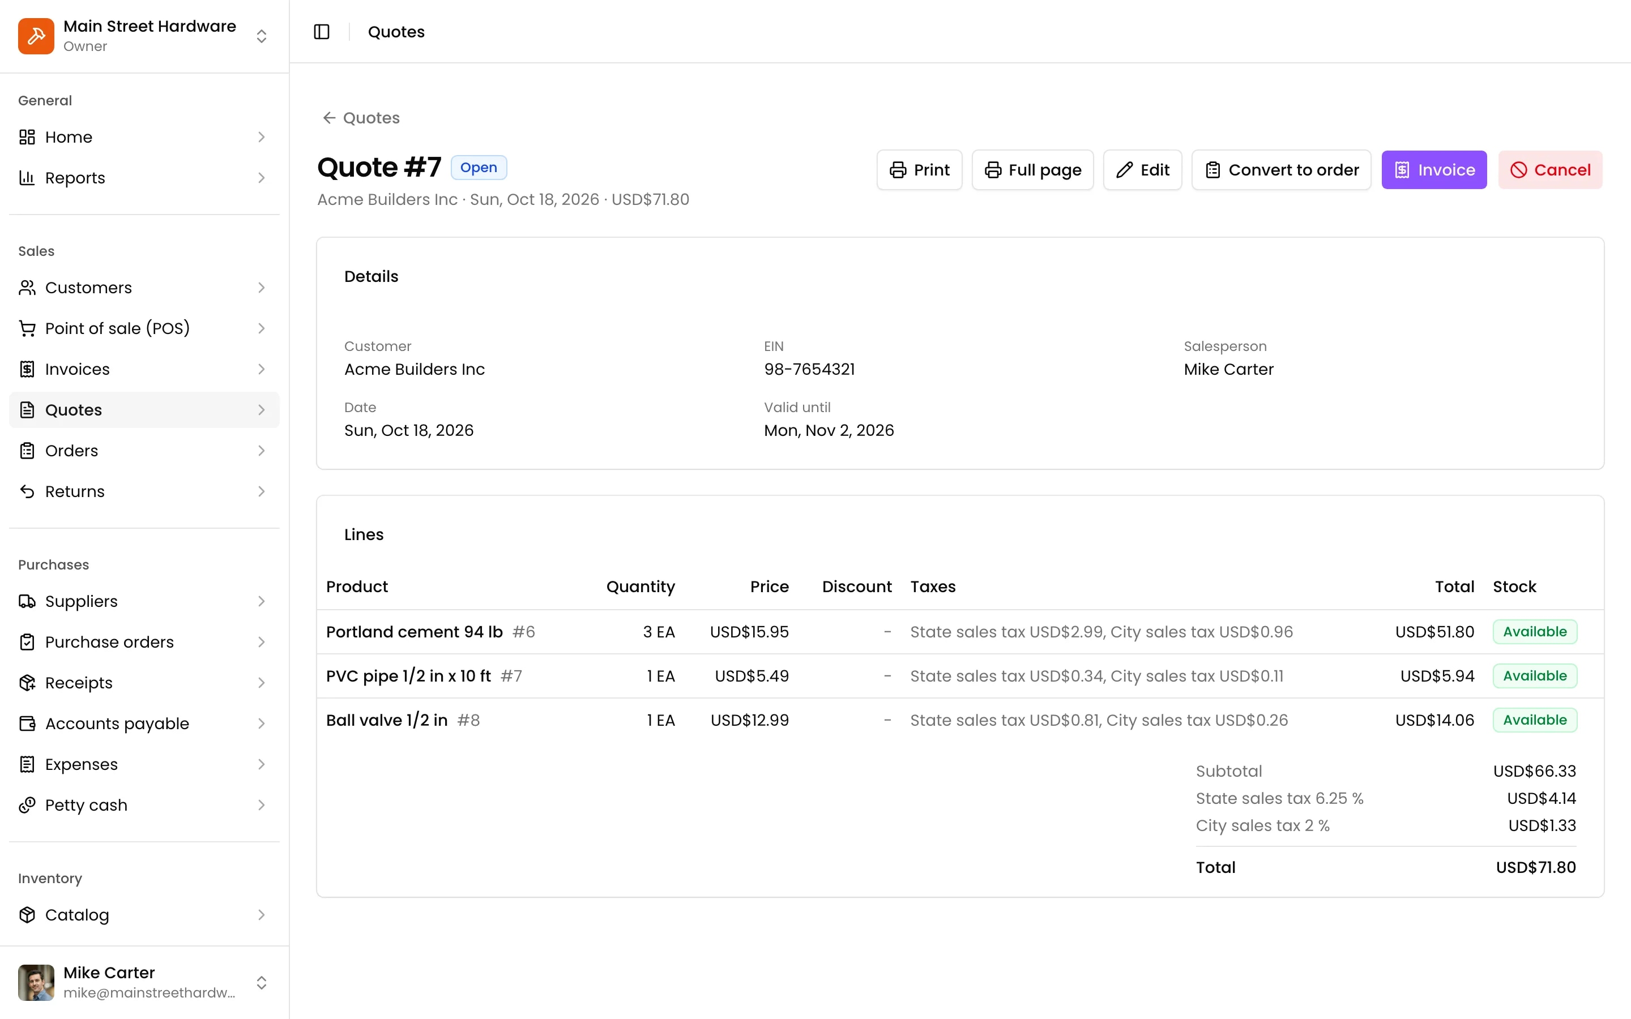
Task: Click the Main Street Hardware logo icon
Action: point(36,36)
